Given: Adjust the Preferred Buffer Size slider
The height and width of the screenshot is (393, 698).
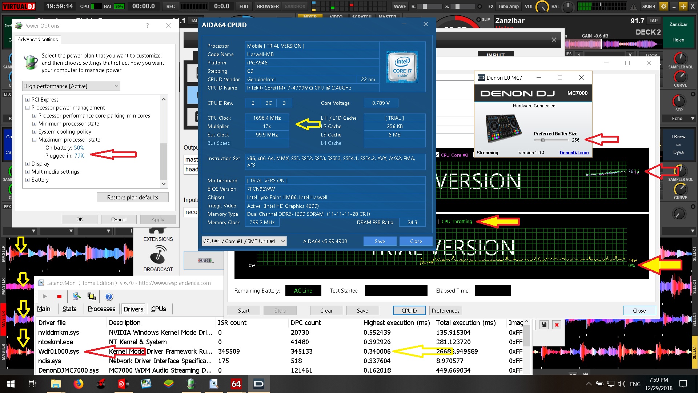Looking at the screenshot, I should [x=543, y=140].
